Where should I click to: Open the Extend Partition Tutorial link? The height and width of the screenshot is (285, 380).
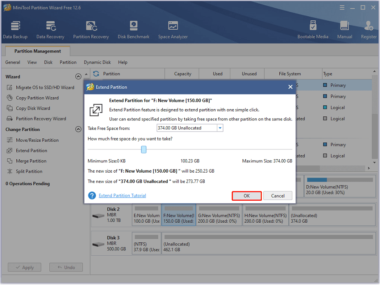[122, 195]
